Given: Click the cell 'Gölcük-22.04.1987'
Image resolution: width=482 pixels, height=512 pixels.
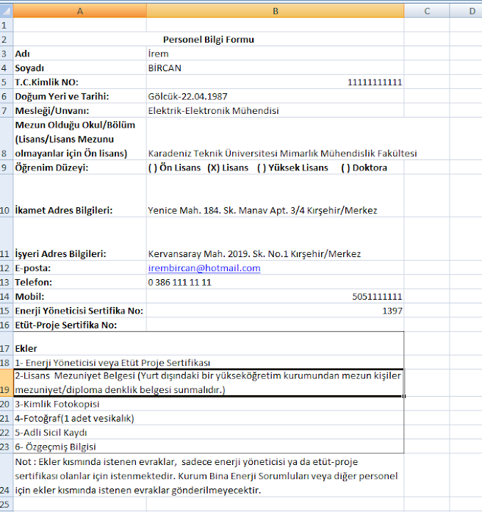Looking at the screenshot, I should tap(276, 96).
